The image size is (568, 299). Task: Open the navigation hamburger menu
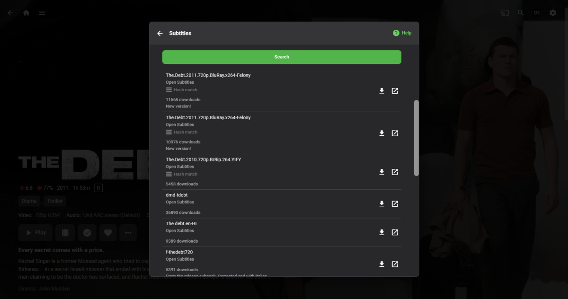42,13
